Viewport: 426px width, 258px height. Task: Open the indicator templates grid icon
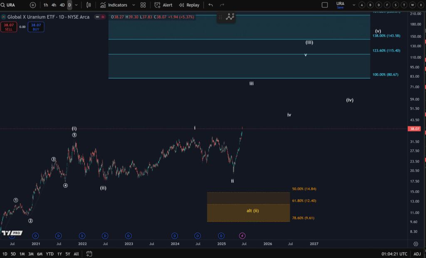click(143, 5)
